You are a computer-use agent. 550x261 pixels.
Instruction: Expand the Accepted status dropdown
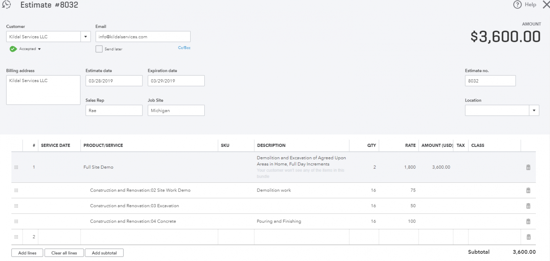click(x=39, y=49)
